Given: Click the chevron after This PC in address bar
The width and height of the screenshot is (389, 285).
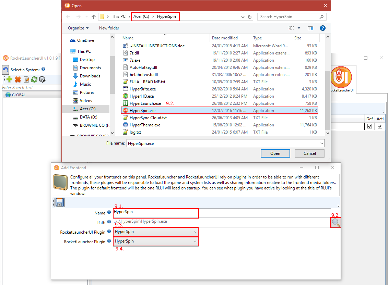Looking at the screenshot, I should (x=129, y=16).
